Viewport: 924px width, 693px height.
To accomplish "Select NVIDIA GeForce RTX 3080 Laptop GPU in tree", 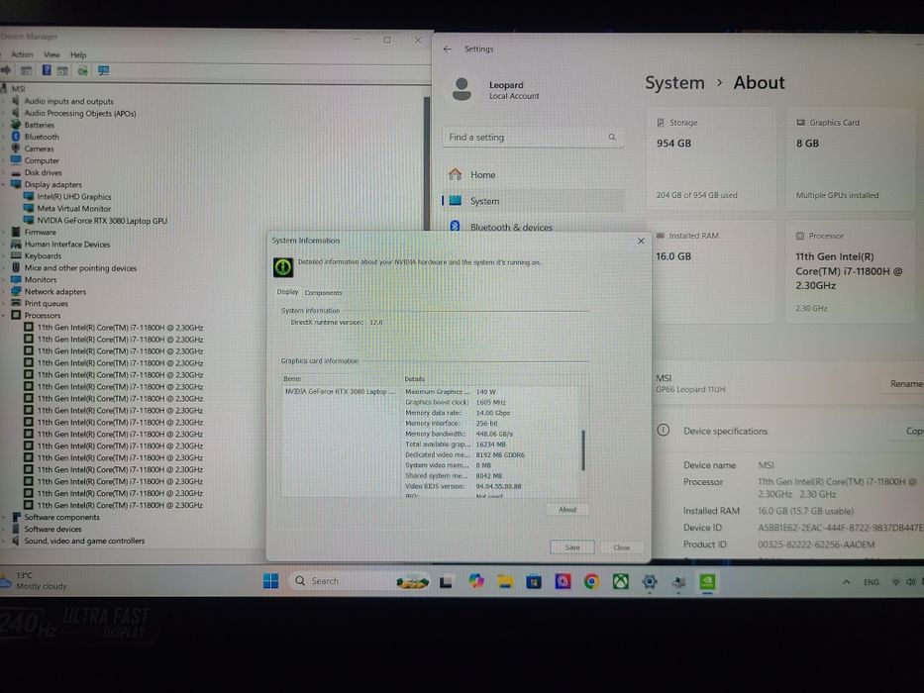I will [102, 221].
